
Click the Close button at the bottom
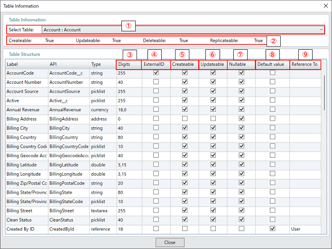point(170,242)
